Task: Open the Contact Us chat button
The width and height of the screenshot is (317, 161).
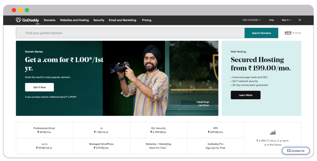Action: click(296, 151)
